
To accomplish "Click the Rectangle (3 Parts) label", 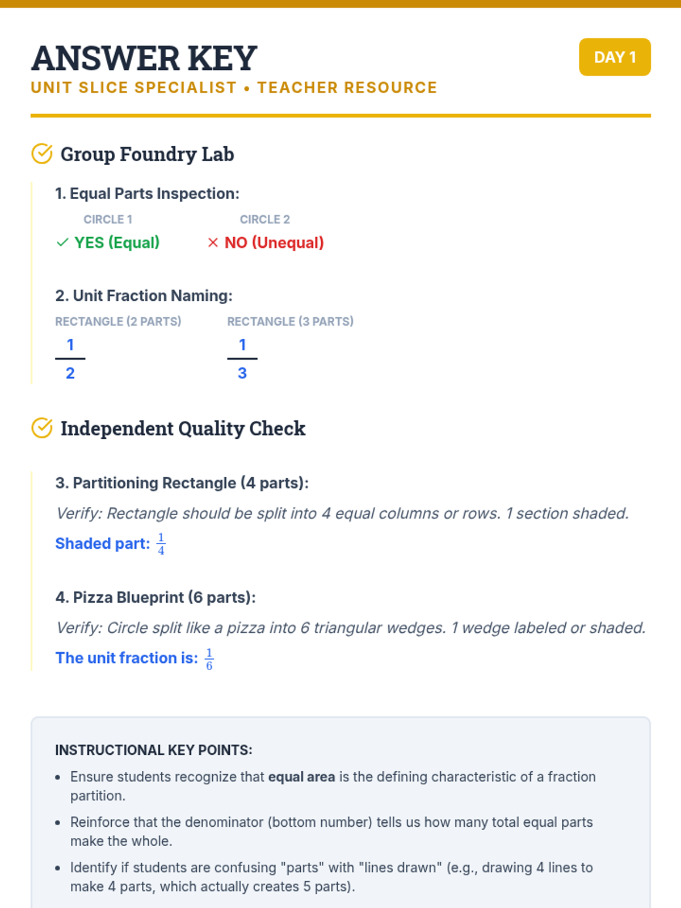I will click(x=290, y=322).
